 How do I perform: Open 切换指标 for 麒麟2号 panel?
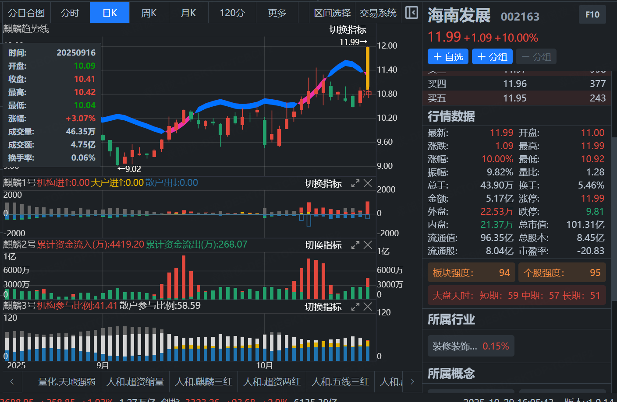click(x=323, y=245)
